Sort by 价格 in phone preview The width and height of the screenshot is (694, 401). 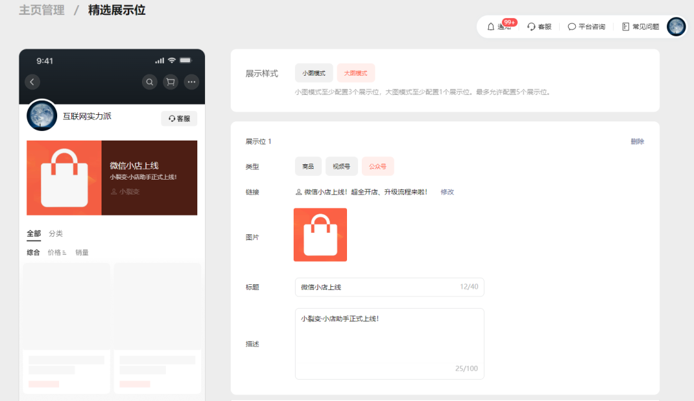point(57,253)
